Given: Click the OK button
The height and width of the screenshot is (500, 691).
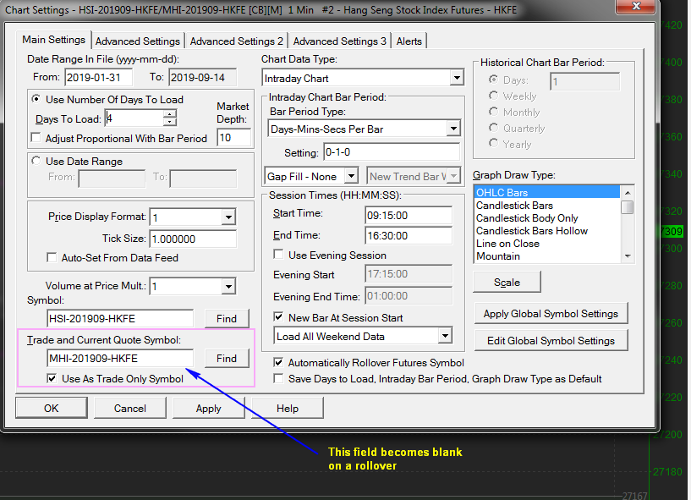Looking at the screenshot, I should tap(51, 408).
